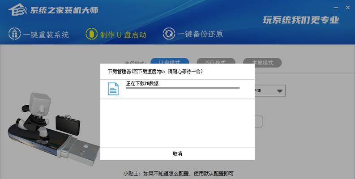The width and height of the screenshot is (355, 179).
Task: Cancel the download with 取消
Action: (x=177, y=153)
